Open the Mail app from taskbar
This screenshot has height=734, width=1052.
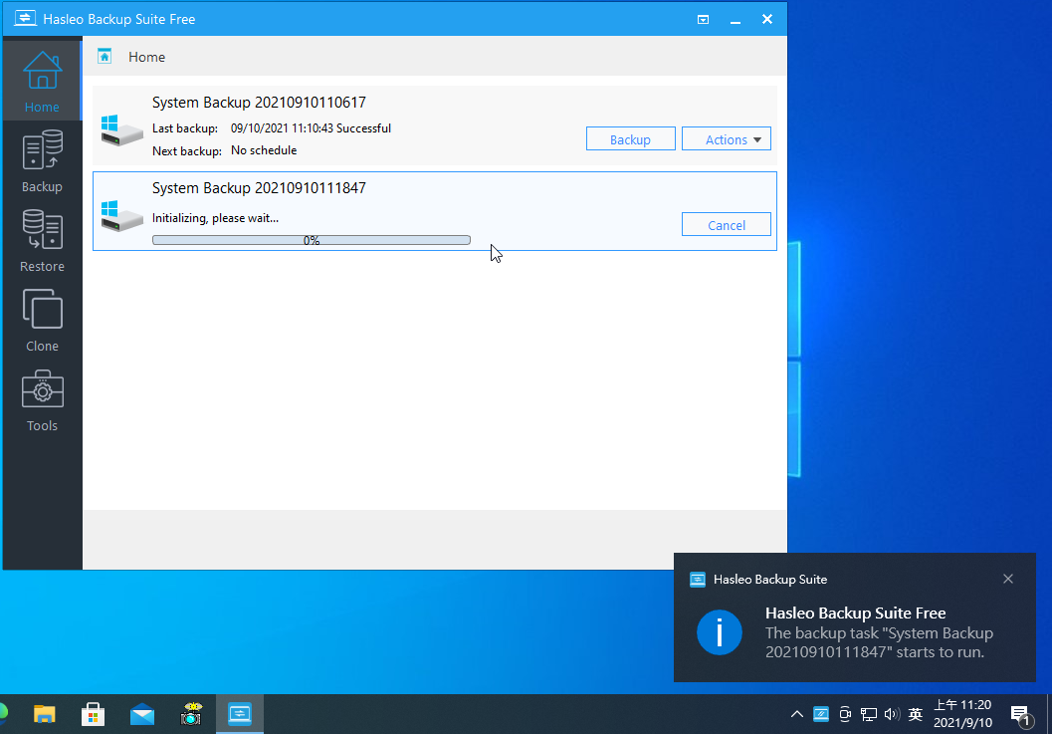[142, 714]
